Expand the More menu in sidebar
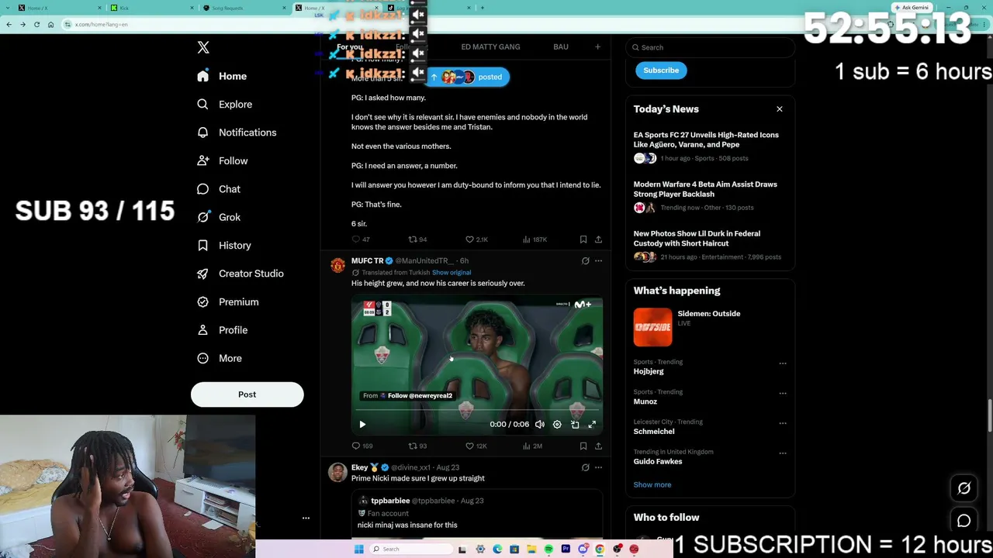Image resolution: width=993 pixels, height=558 pixels. pyautogui.click(x=220, y=358)
